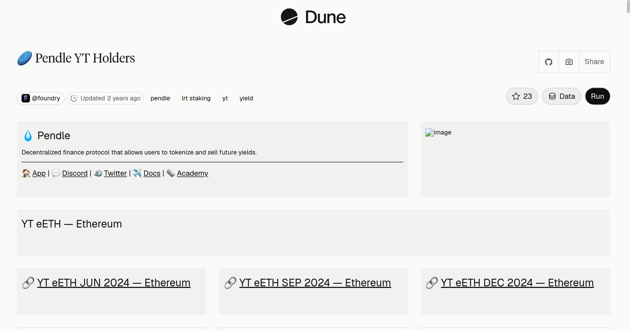Viewport: 630px width, 331px height.
Task: Click the Updated 2 years ago badge
Action: [105, 98]
